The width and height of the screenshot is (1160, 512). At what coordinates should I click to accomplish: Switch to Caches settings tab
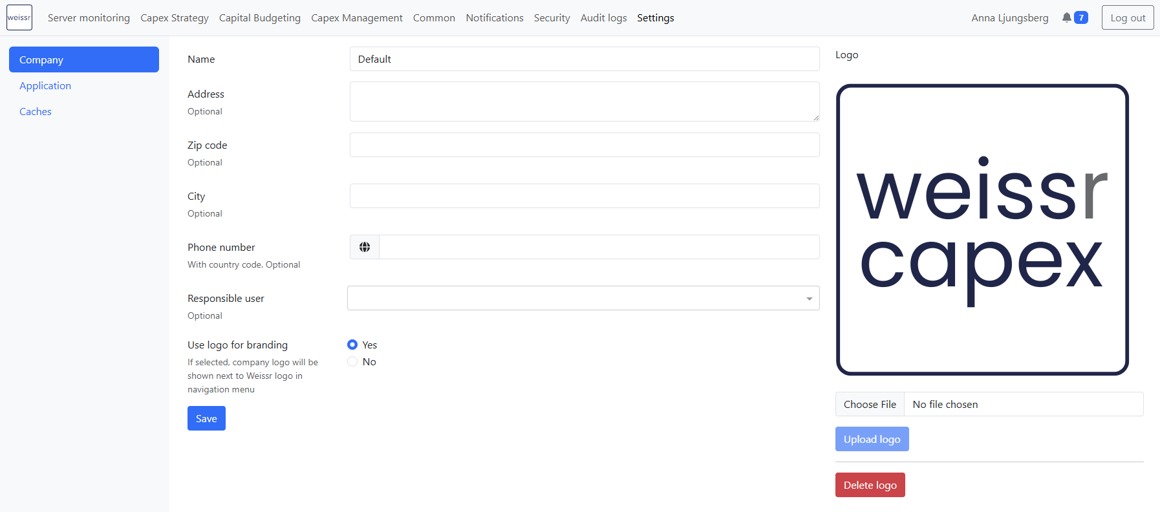[84, 111]
